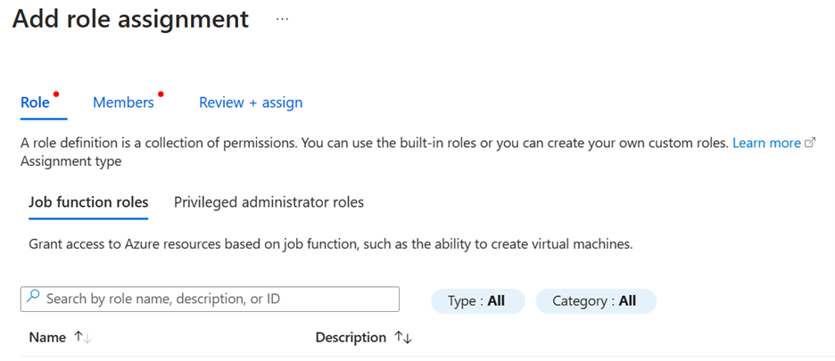The image size is (835, 361).
Task: Click sort arrows beside Description column
Action: click(x=402, y=338)
